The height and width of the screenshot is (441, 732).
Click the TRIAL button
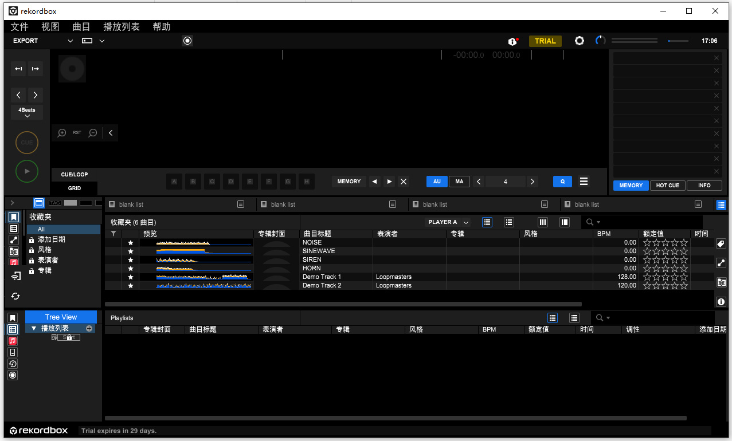click(545, 41)
